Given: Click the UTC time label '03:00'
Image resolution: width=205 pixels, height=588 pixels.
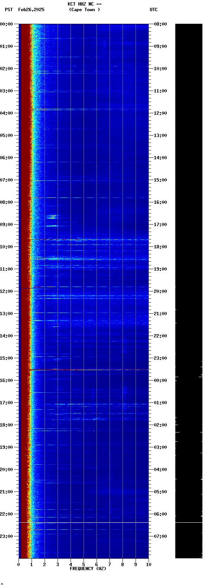Looking at the screenshot, I should point(160,447).
